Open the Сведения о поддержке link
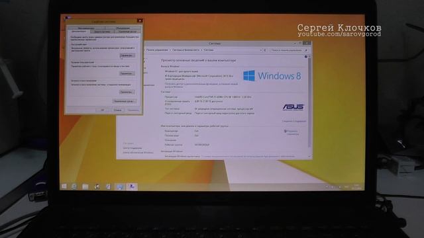The height and width of the screenshot is (238, 424). 294,121
